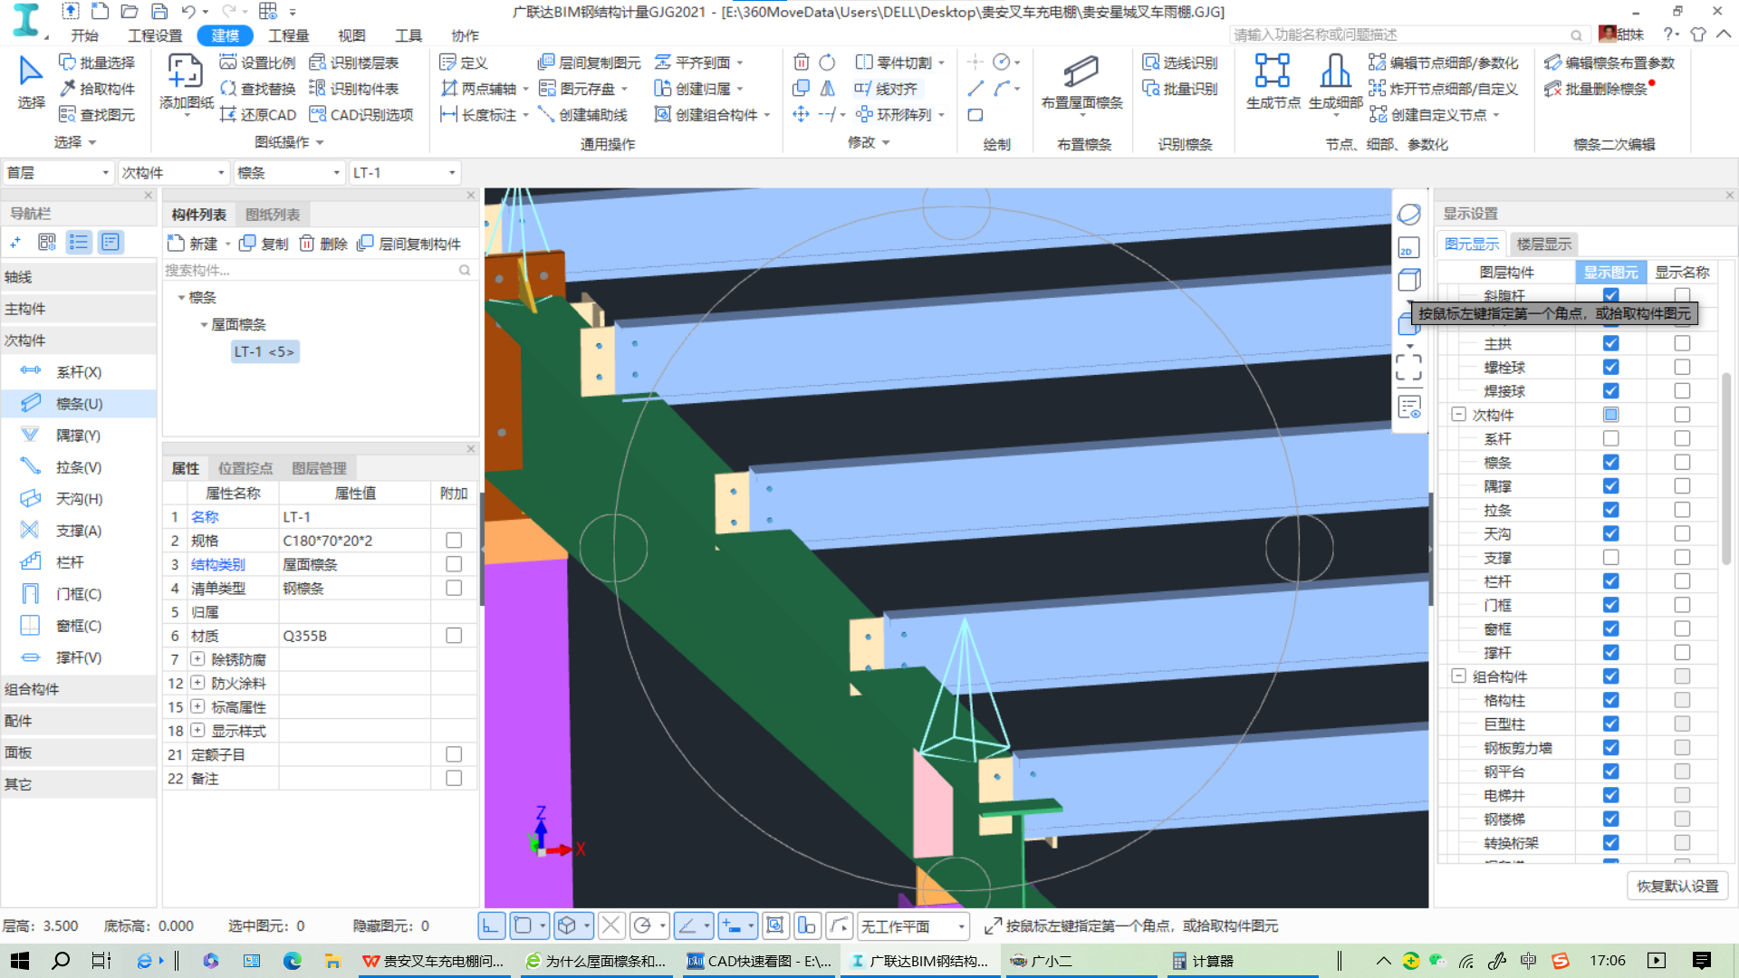Switch to 图纸列表 tab
Viewport: 1739px width, 978px height.
pos(273,215)
